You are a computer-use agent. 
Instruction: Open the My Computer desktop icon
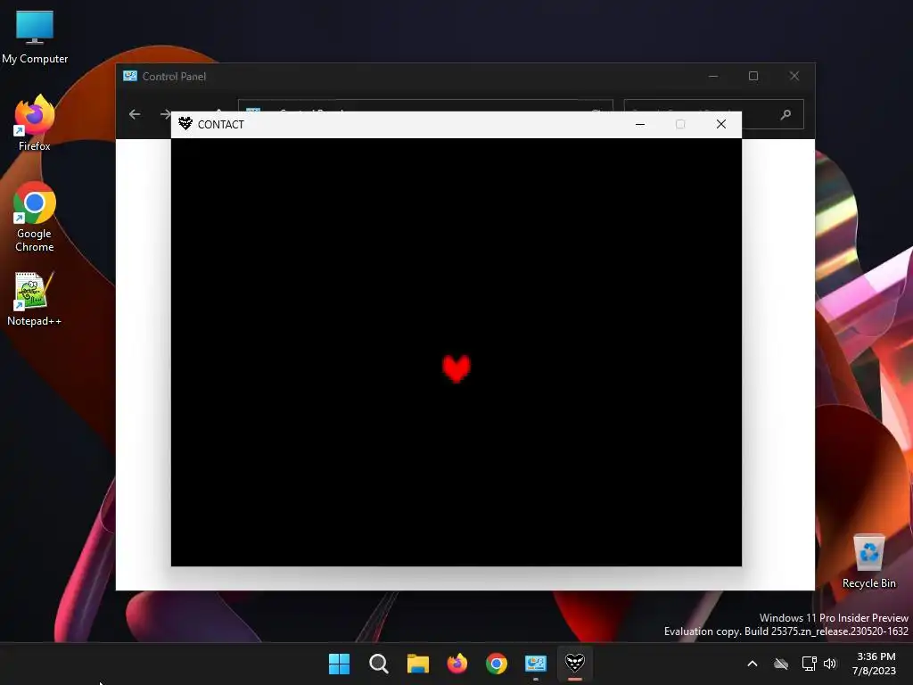coord(35,37)
